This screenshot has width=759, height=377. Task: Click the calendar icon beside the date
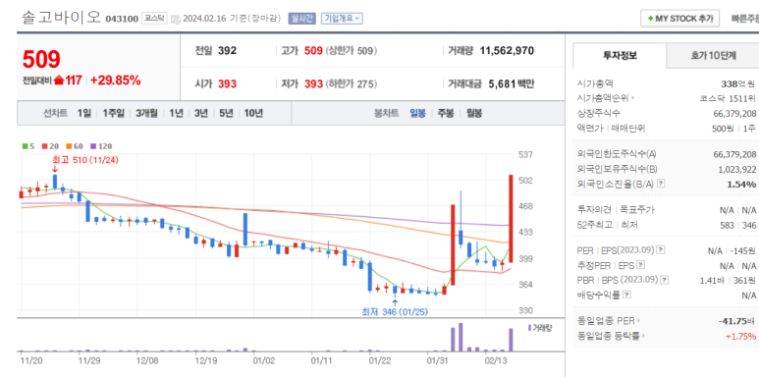(175, 19)
